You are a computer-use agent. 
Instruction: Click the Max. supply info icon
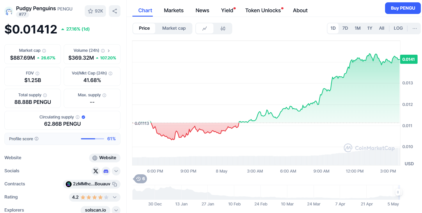coord(104,95)
